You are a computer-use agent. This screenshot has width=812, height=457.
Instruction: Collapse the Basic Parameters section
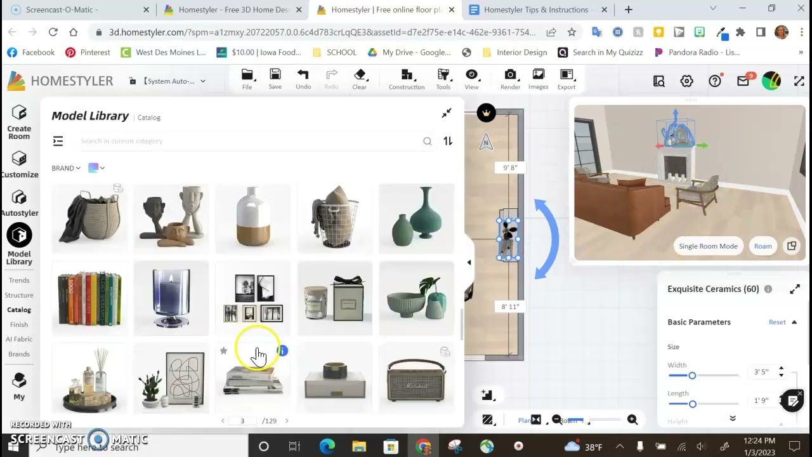click(x=794, y=322)
